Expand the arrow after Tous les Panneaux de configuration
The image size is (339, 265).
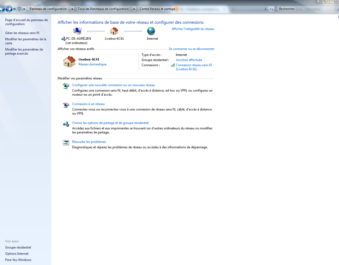tap(134, 9)
